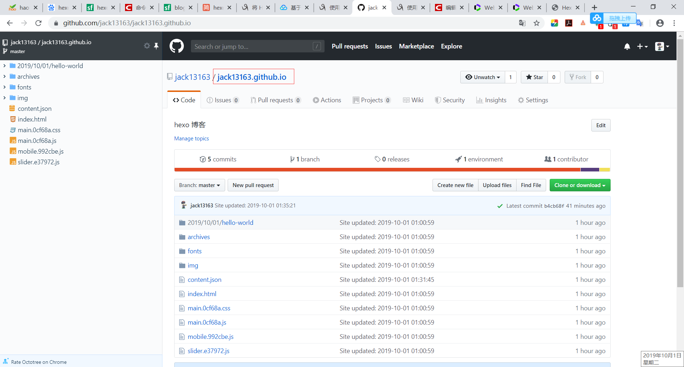
Task: Open the Actions tab icon
Action: pos(315,100)
